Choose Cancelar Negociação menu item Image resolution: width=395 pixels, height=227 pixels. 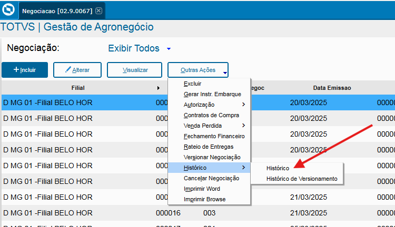pyautogui.click(x=209, y=178)
